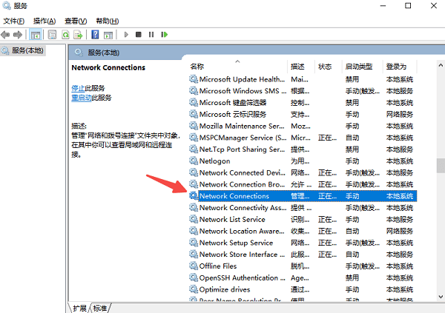445x313 pixels.
Task: Click the Stop Service square icon
Action: 139,35
